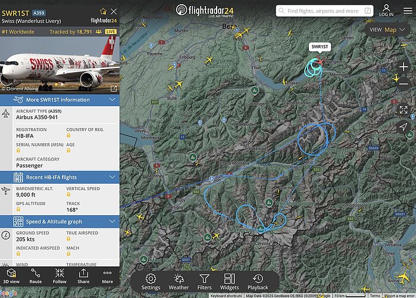Zoom in the map with plus
416x298 pixels.
404,67
